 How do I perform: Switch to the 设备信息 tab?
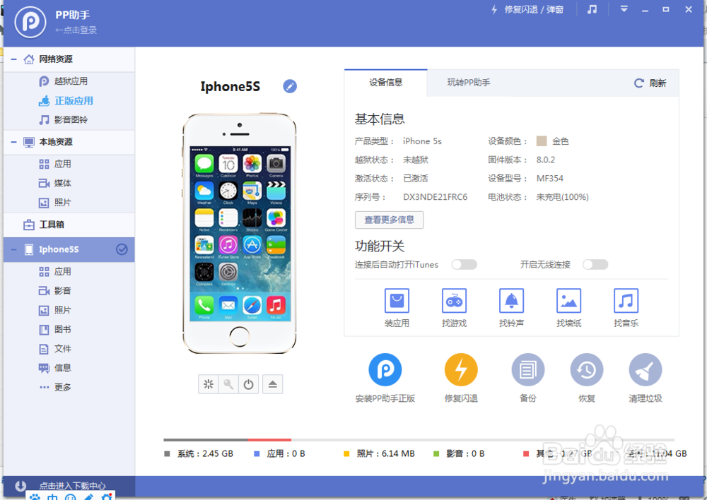386,83
